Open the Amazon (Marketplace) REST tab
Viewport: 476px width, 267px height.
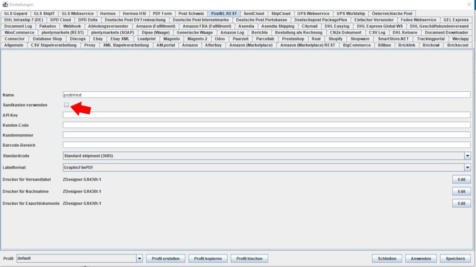pos(308,46)
